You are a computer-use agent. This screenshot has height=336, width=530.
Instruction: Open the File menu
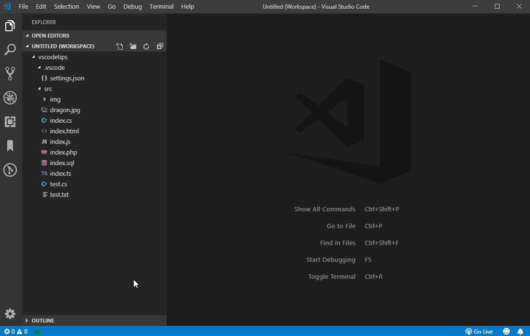23,6
